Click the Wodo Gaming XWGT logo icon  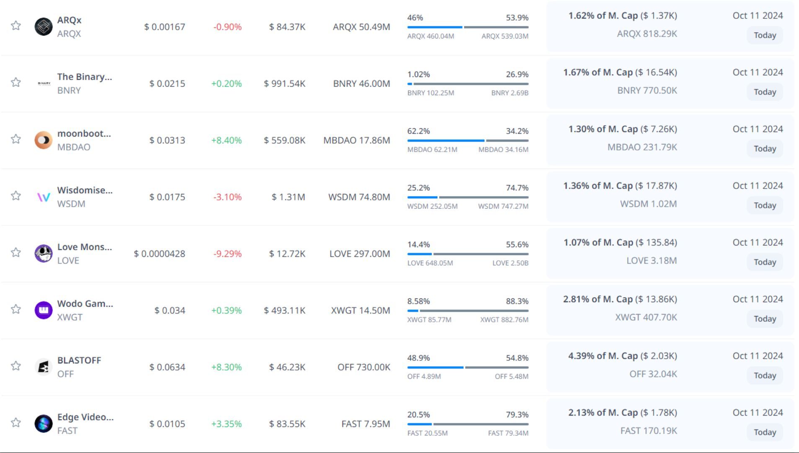(43, 310)
